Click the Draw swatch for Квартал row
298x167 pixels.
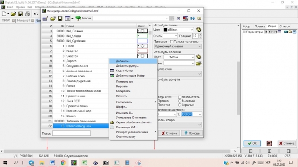coord(142,51)
